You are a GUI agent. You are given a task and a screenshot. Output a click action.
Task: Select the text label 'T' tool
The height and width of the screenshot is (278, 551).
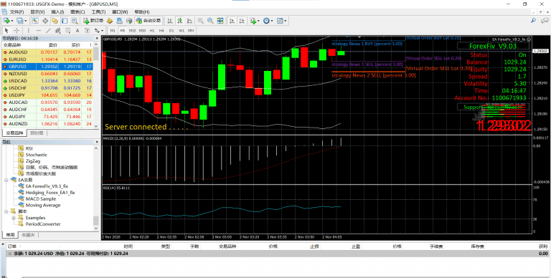87,31
